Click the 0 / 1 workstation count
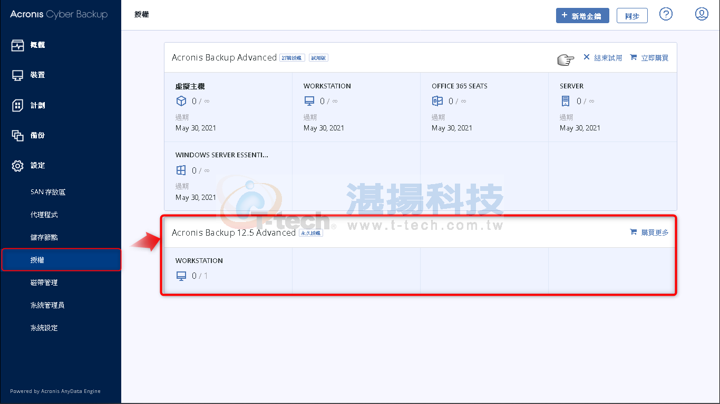The height and width of the screenshot is (404, 720). click(200, 276)
